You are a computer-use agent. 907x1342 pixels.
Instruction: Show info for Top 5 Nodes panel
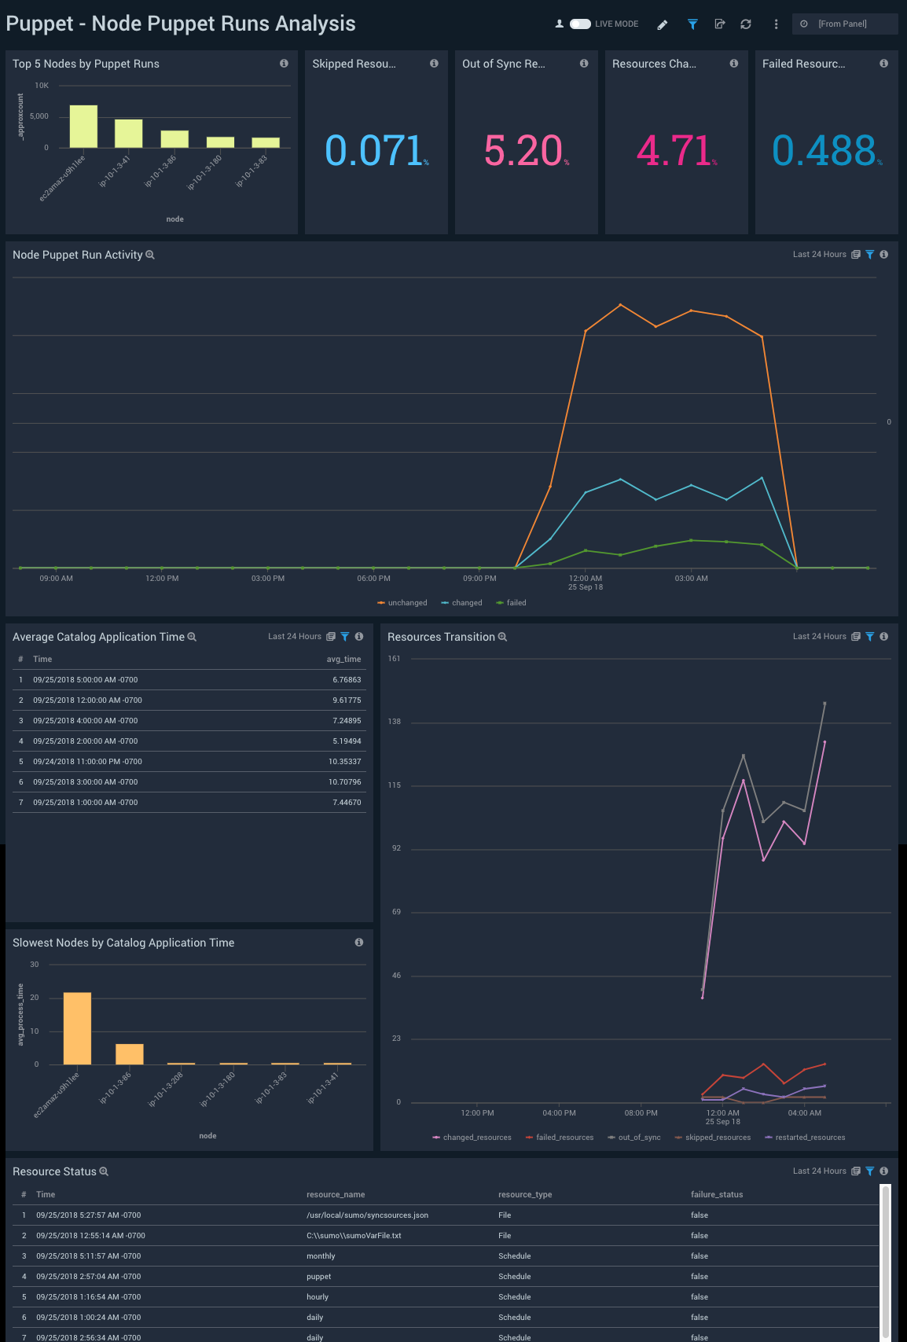tap(284, 64)
